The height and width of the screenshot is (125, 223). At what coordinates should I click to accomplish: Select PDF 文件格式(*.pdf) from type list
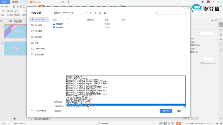[x=126, y=105]
